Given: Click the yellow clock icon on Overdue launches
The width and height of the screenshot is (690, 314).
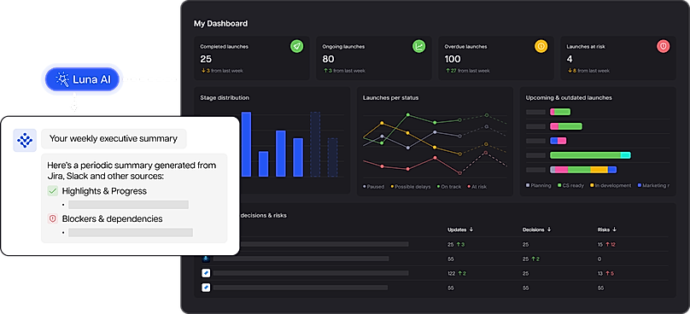Looking at the screenshot, I should point(541,46).
